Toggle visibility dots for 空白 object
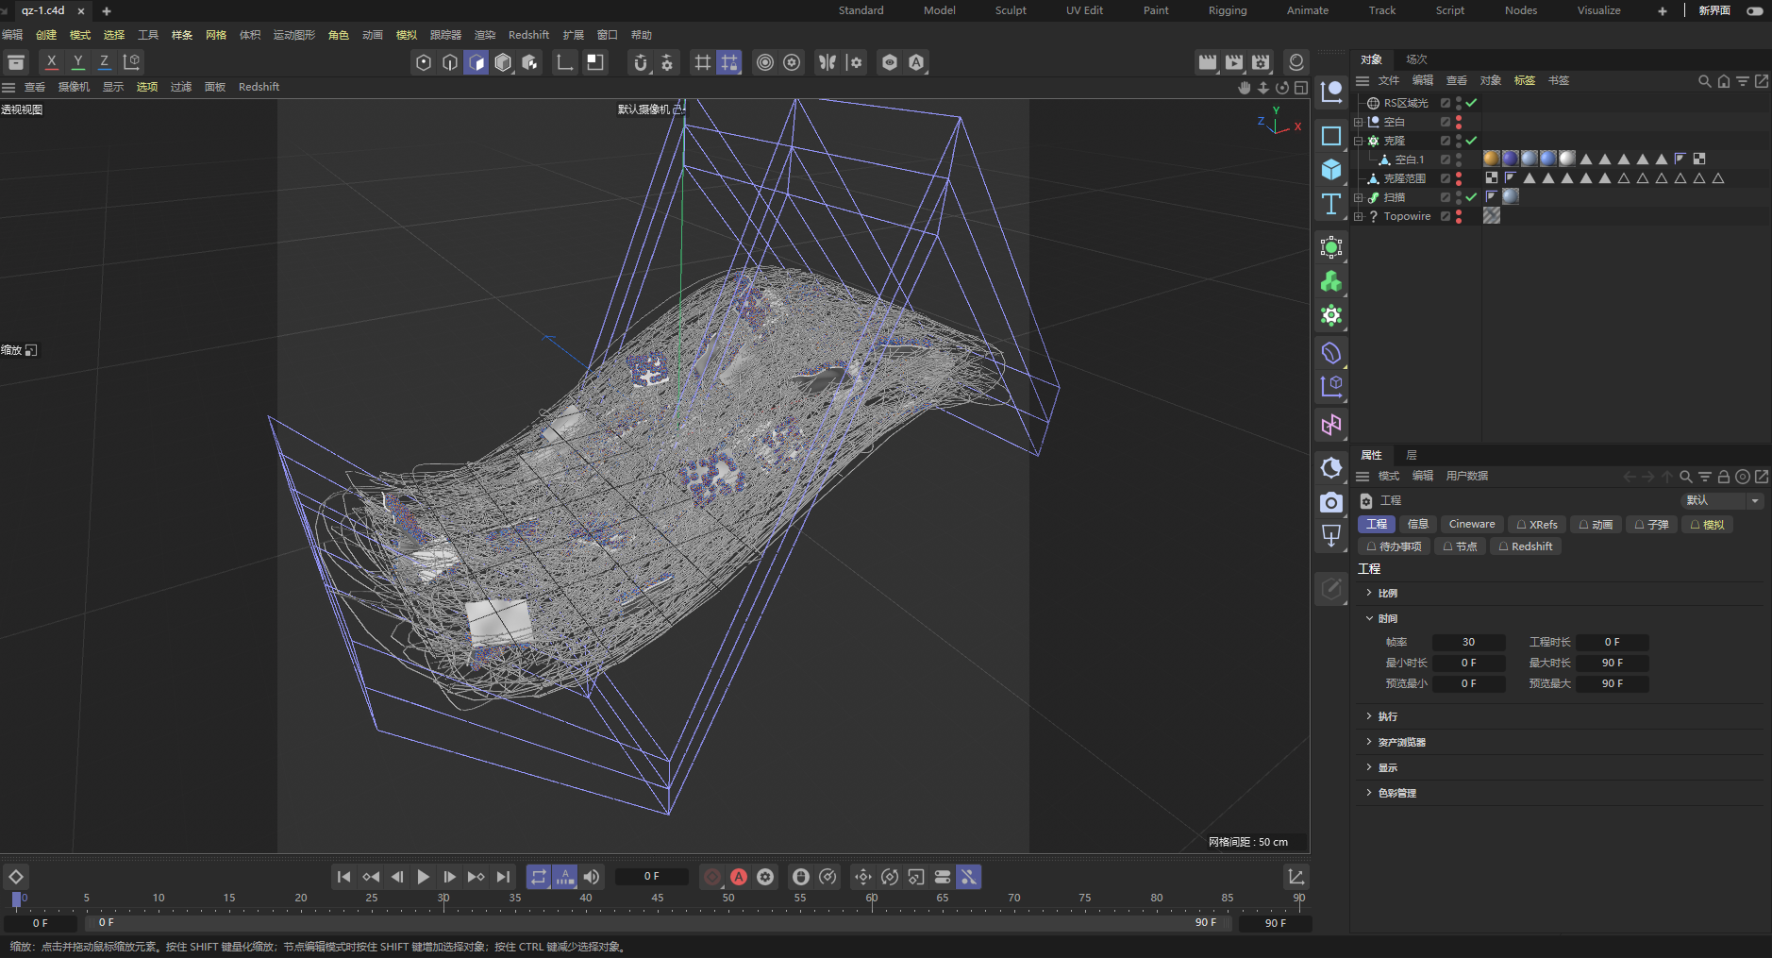The height and width of the screenshot is (958, 1772). 1459,122
